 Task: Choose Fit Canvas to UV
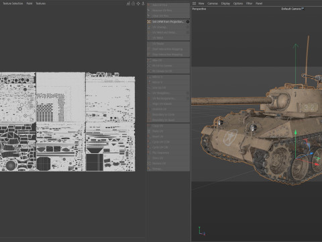click(x=168, y=71)
